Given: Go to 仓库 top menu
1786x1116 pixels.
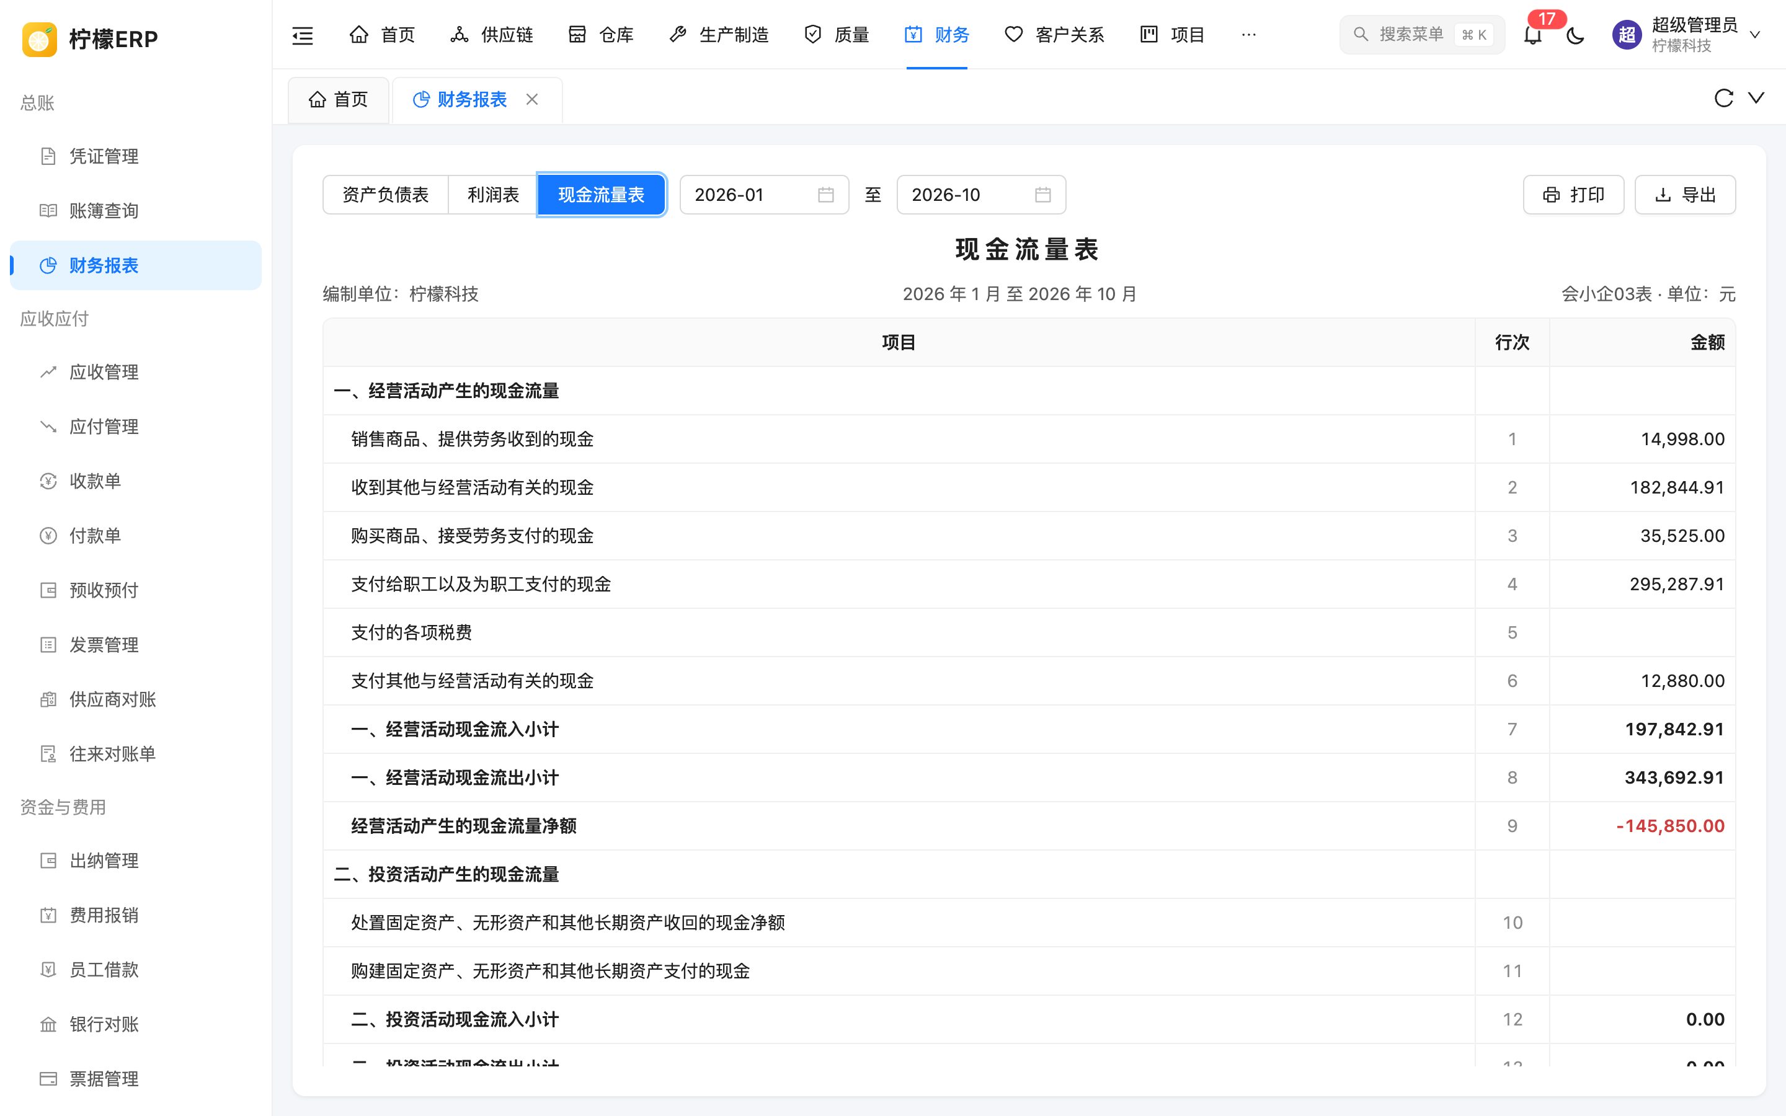Looking at the screenshot, I should (x=601, y=35).
